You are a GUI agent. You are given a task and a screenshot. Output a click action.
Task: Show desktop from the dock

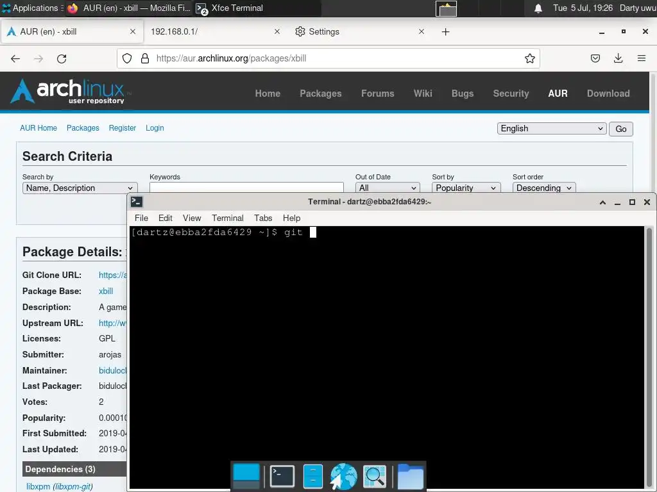(x=246, y=476)
